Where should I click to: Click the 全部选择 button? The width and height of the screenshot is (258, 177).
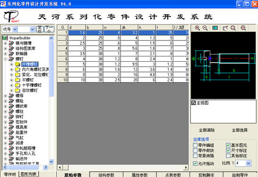coord(240,130)
